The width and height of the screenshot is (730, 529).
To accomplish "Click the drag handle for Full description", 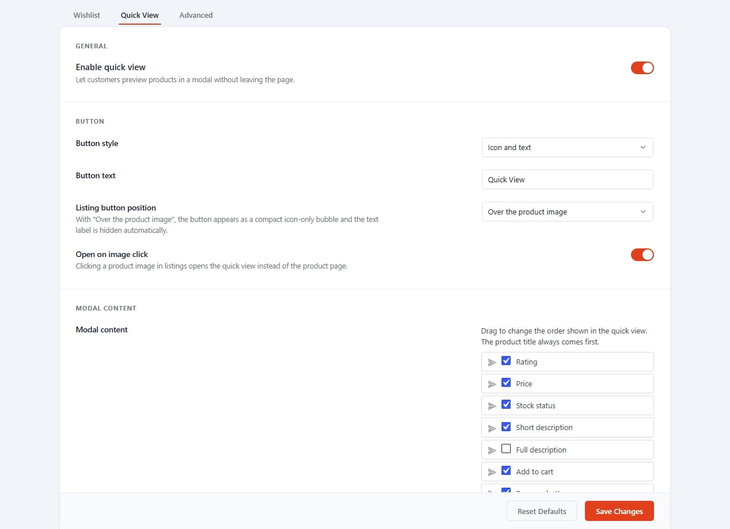I will [x=492, y=450].
